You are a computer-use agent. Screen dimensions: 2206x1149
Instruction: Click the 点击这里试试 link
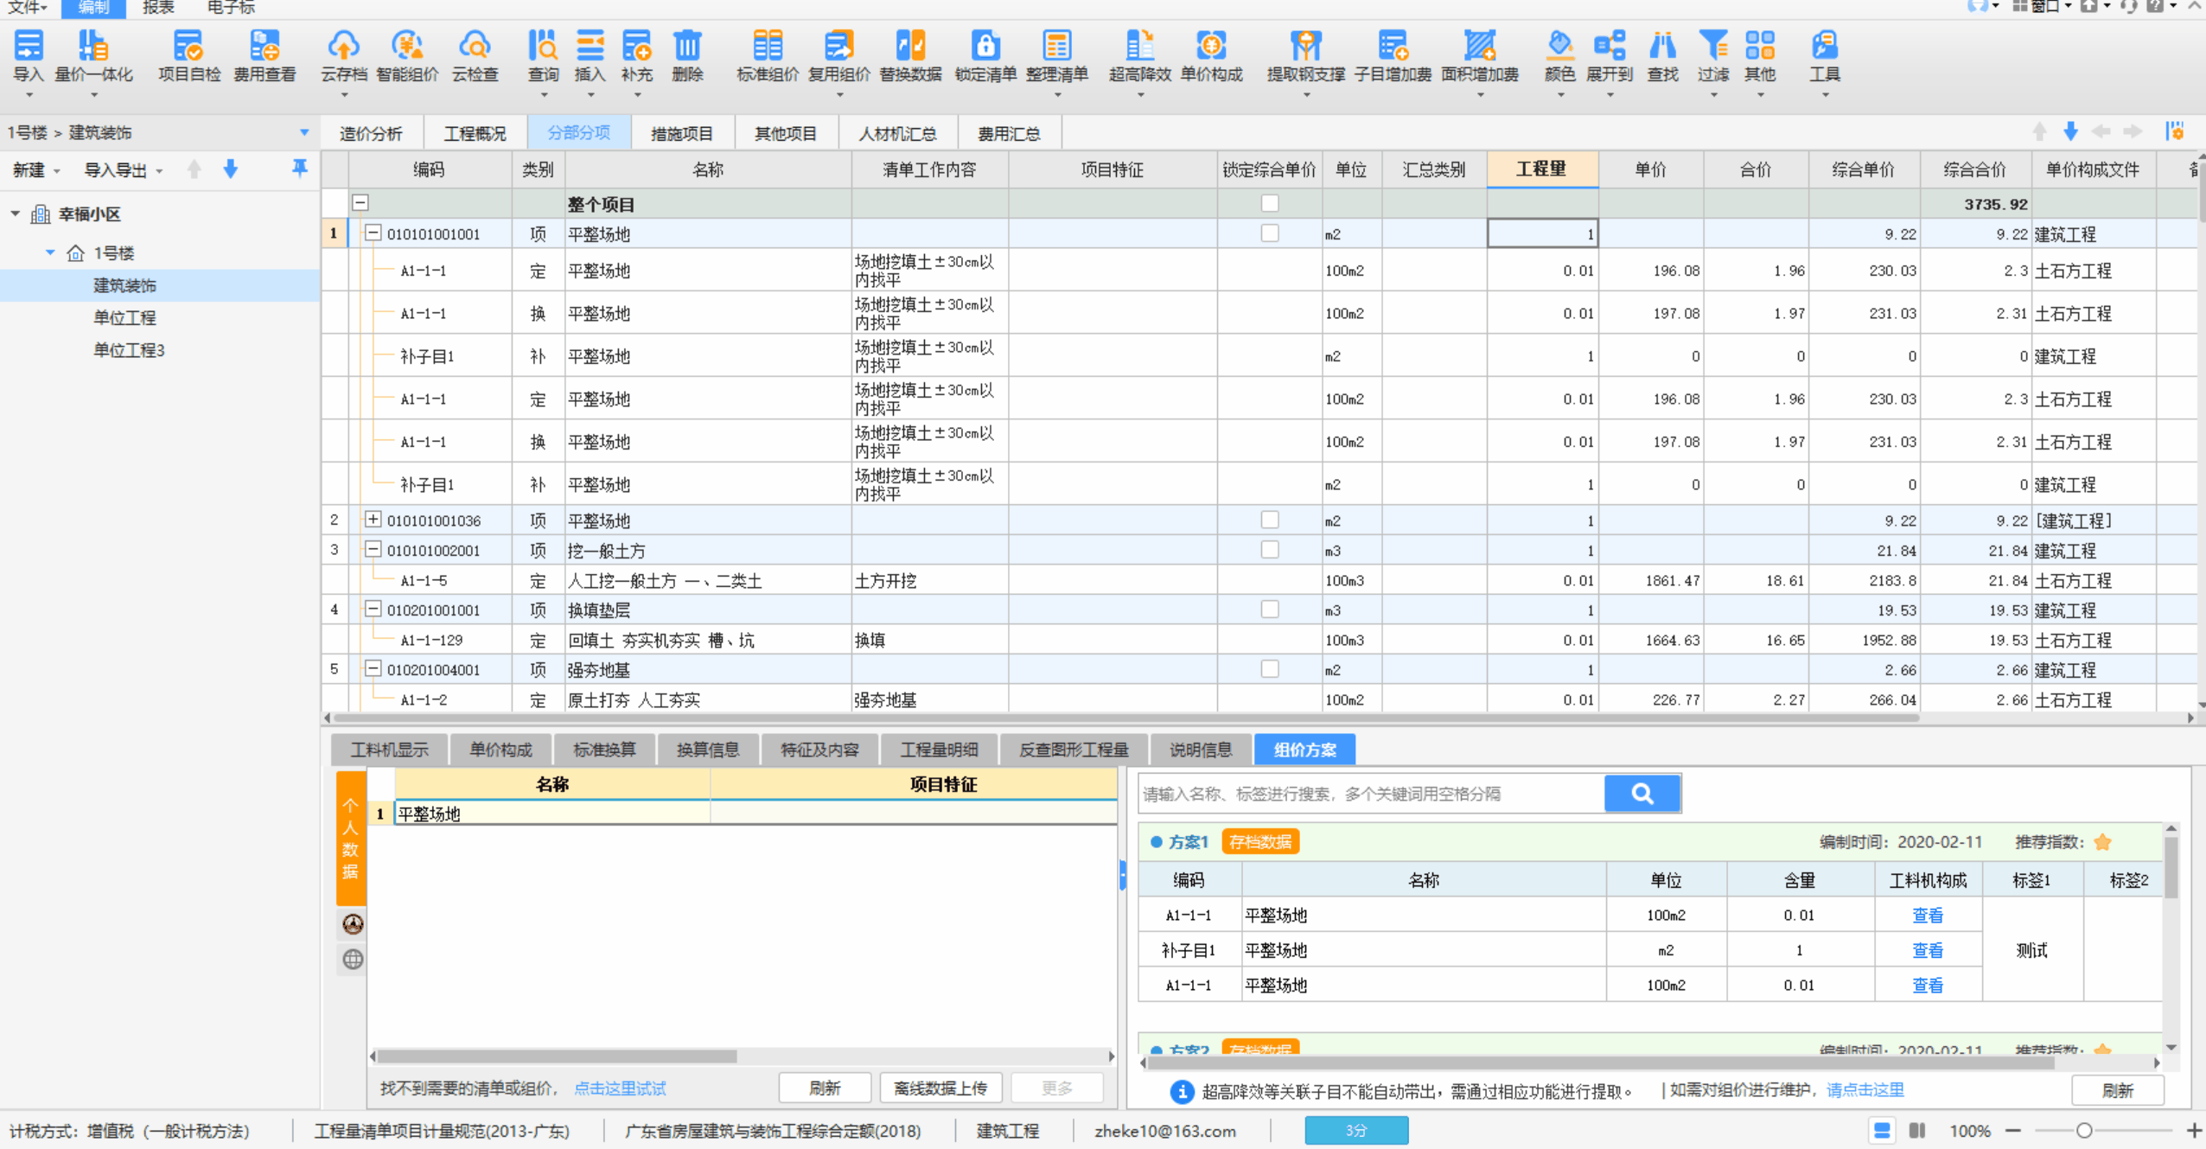click(620, 1088)
